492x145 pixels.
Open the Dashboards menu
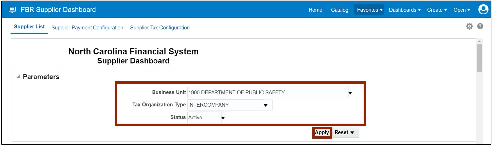pyautogui.click(x=405, y=10)
